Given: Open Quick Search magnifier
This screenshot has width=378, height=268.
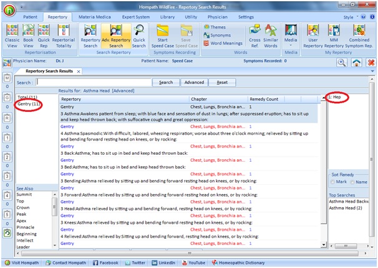Looking at the screenshot, I should pyautogui.click(x=139, y=36).
